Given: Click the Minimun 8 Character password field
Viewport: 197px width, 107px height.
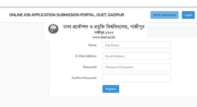Looking at the screenshot, I should 136,67.
